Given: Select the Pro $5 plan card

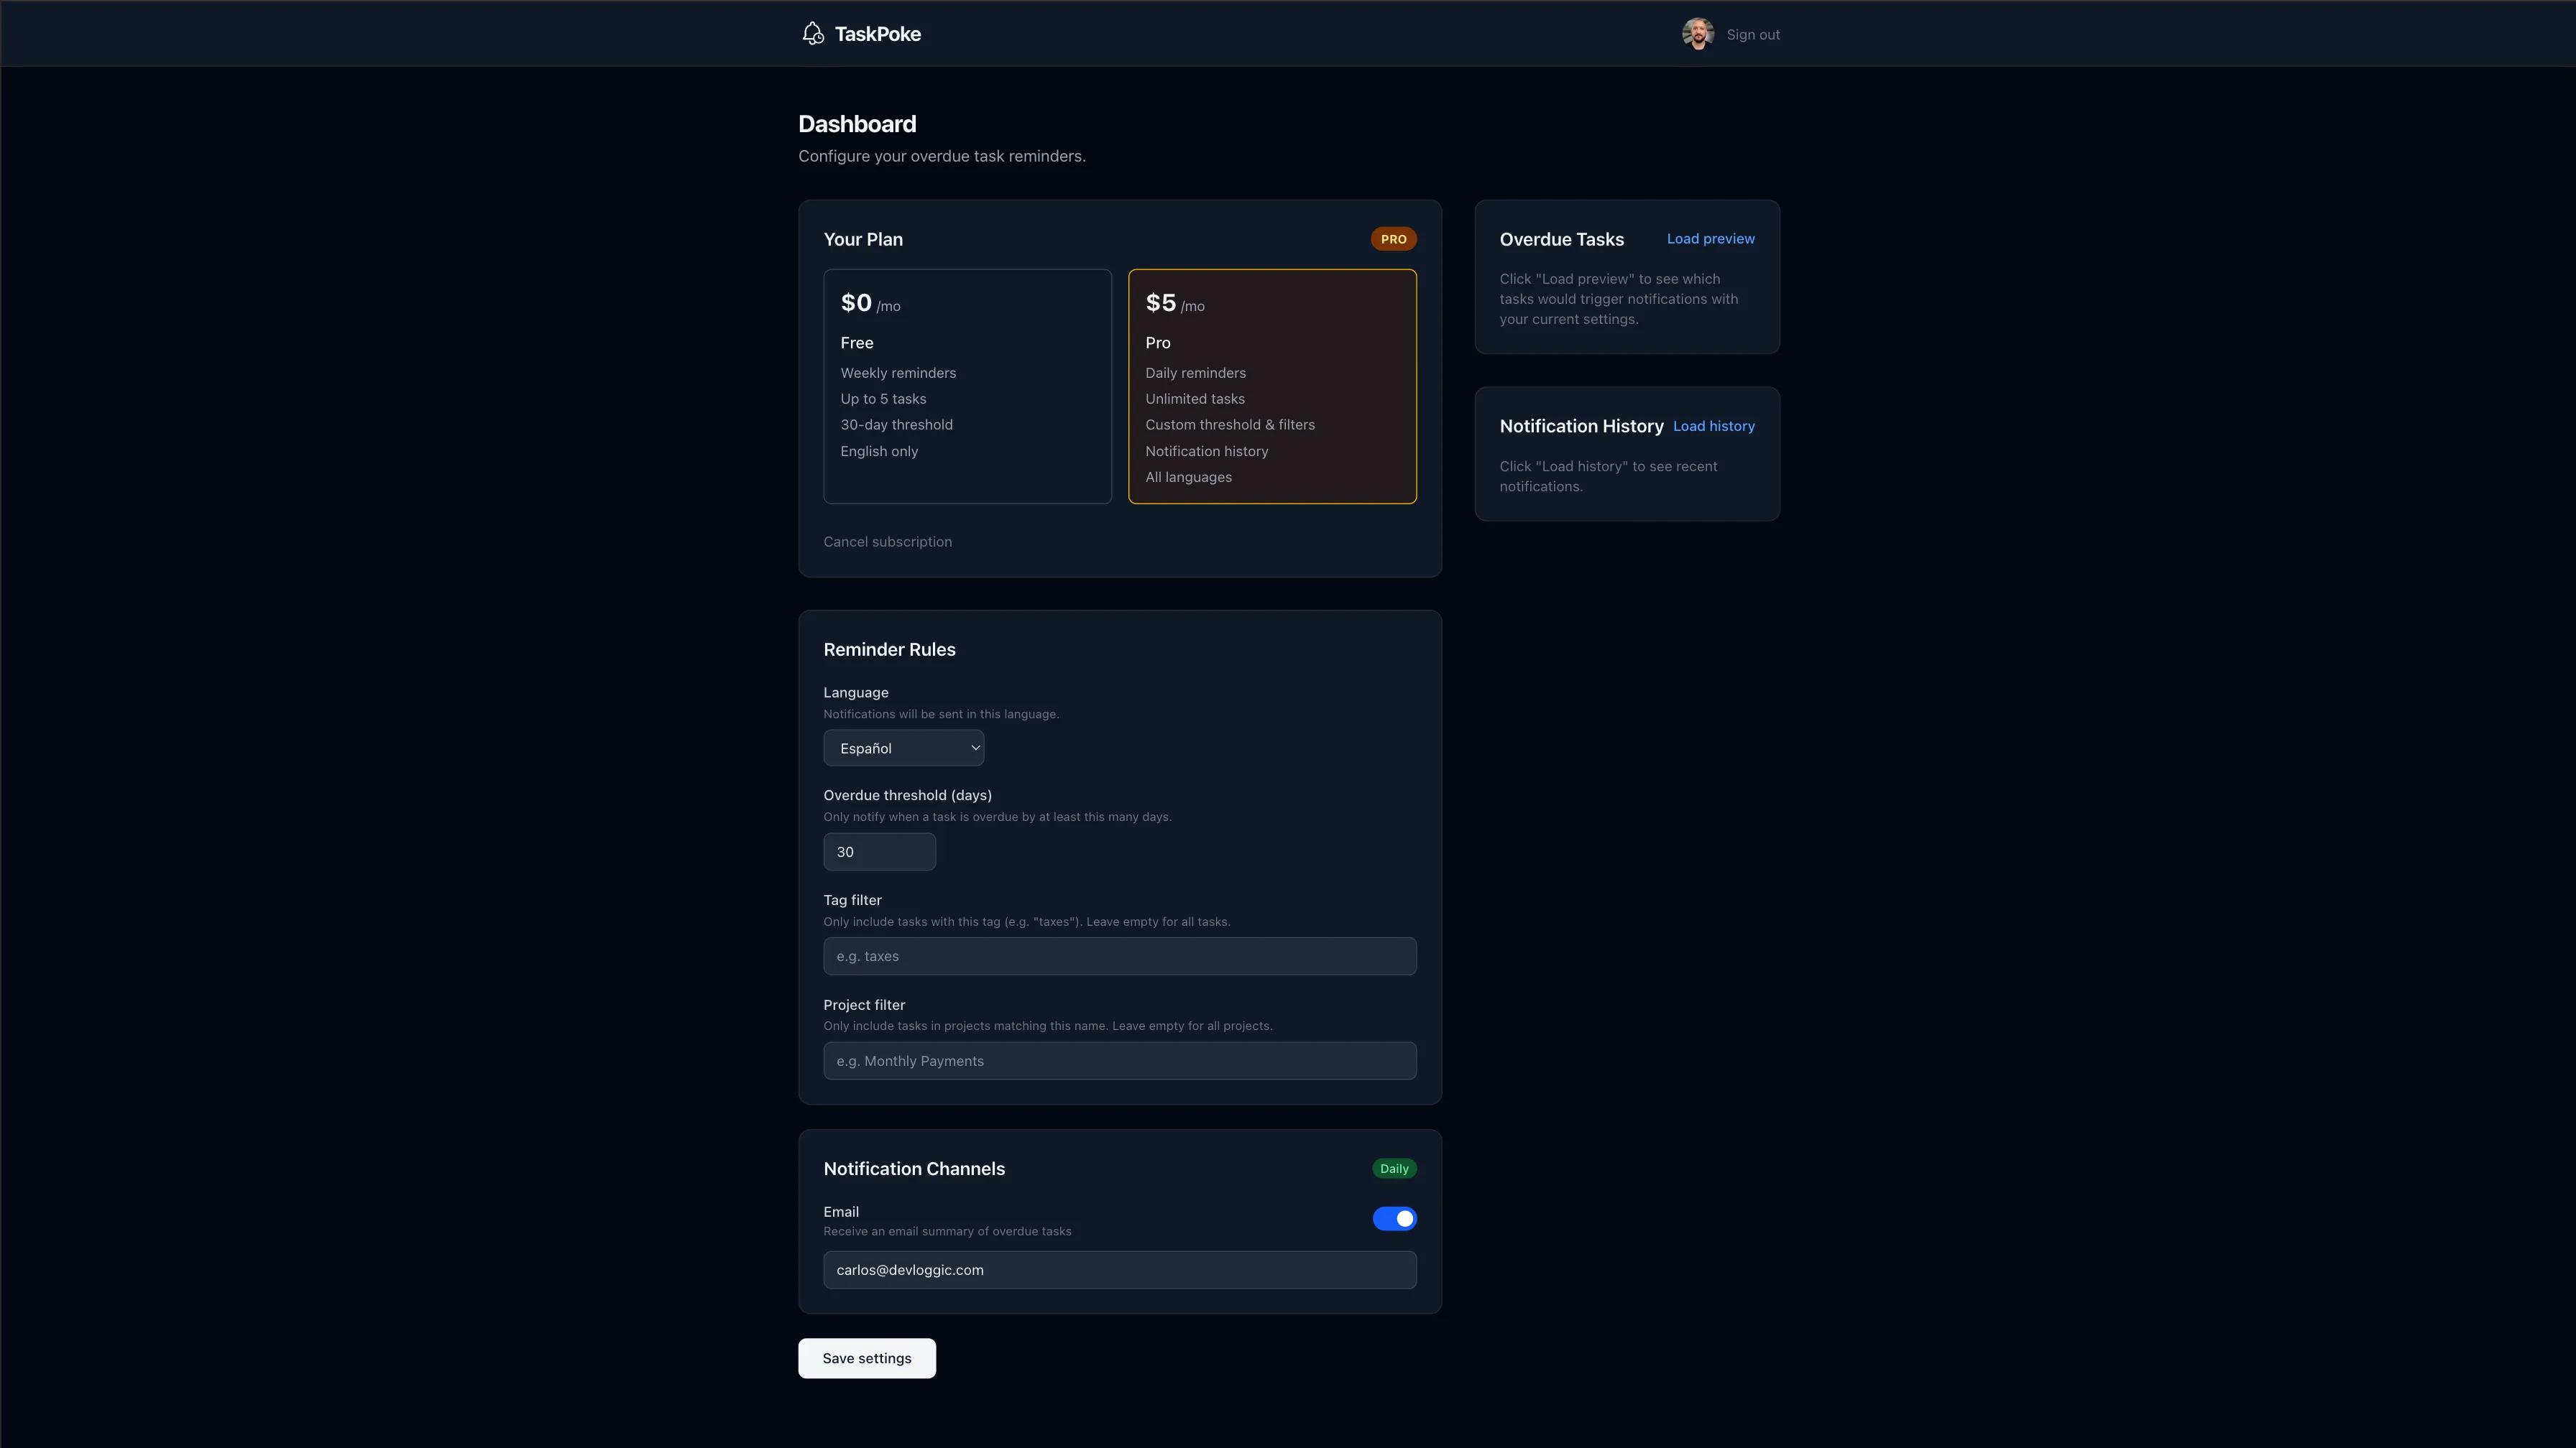Looking at the screenshot, I should point(1272,386).
